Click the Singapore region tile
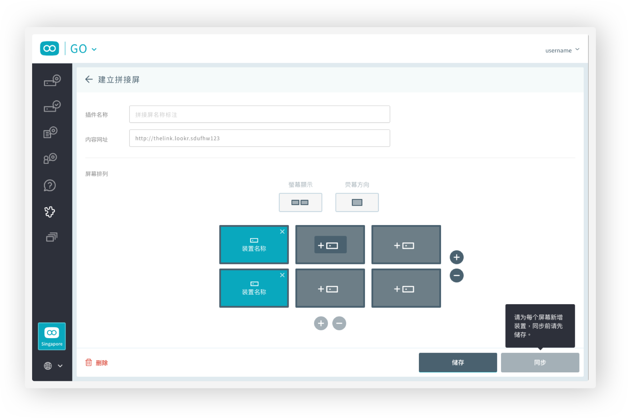This screenshot has width=628, height=418. point(52,336)
